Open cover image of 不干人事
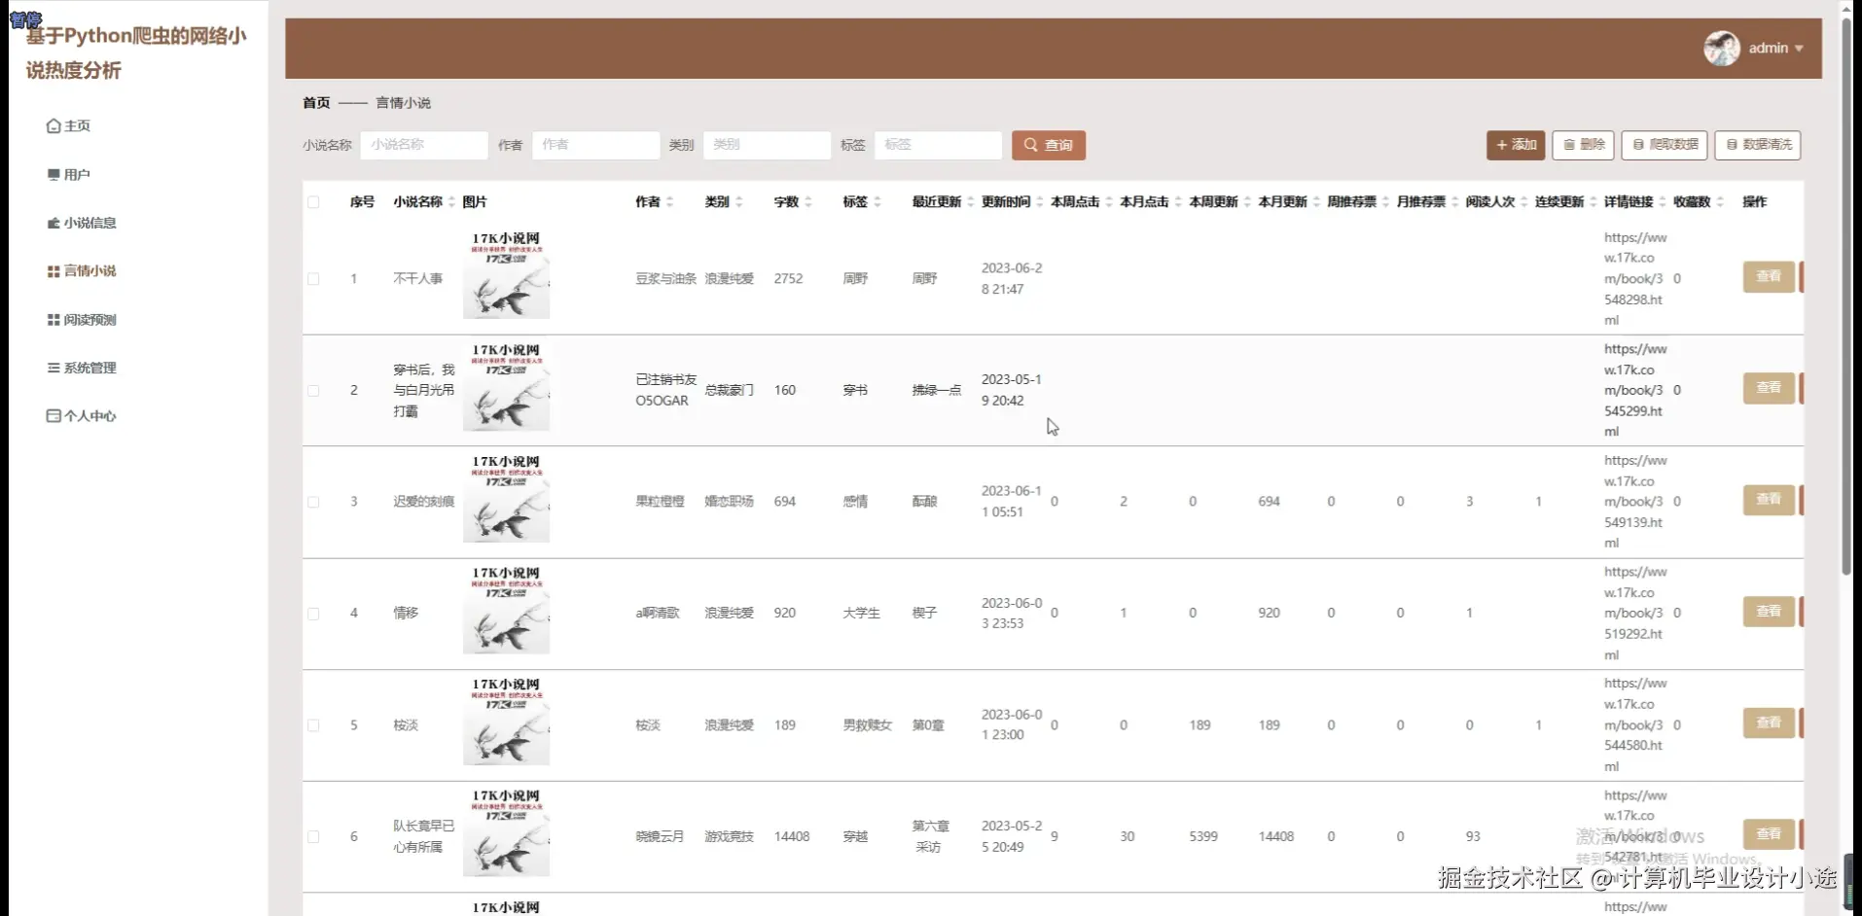Image resolution: width=1862 pixels, height=916 pixels. (506, 275)
